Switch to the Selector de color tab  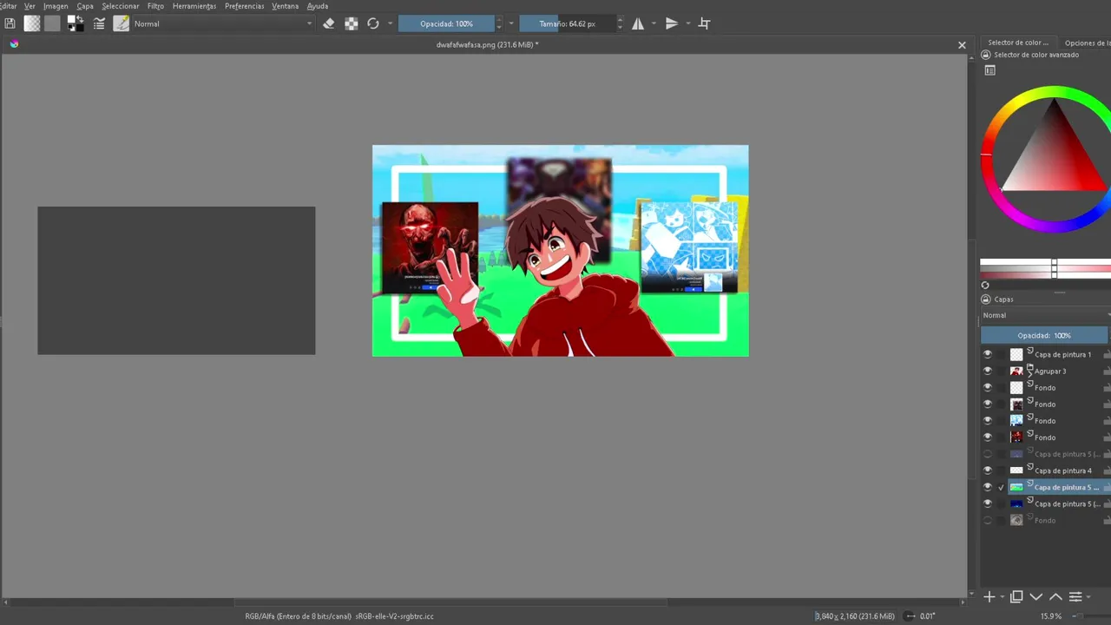coord(1018,42)
